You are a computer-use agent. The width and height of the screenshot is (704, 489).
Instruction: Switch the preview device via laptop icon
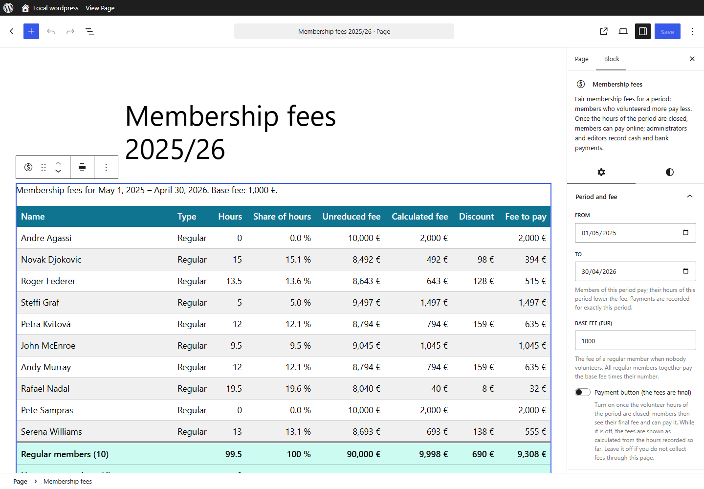tap(623, 31)
